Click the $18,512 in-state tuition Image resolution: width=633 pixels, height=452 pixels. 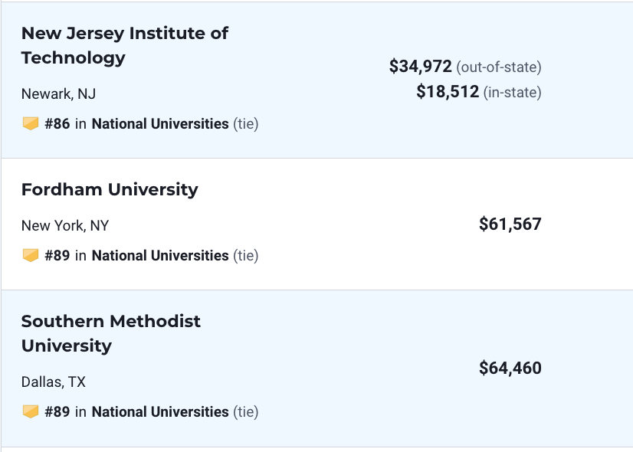(448, 92)
